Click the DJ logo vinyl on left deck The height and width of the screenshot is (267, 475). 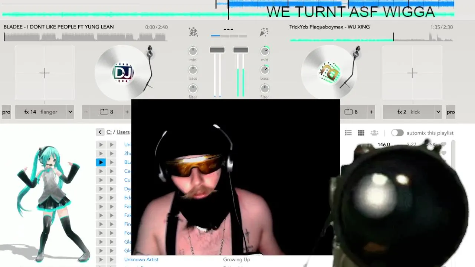(123, 73)
